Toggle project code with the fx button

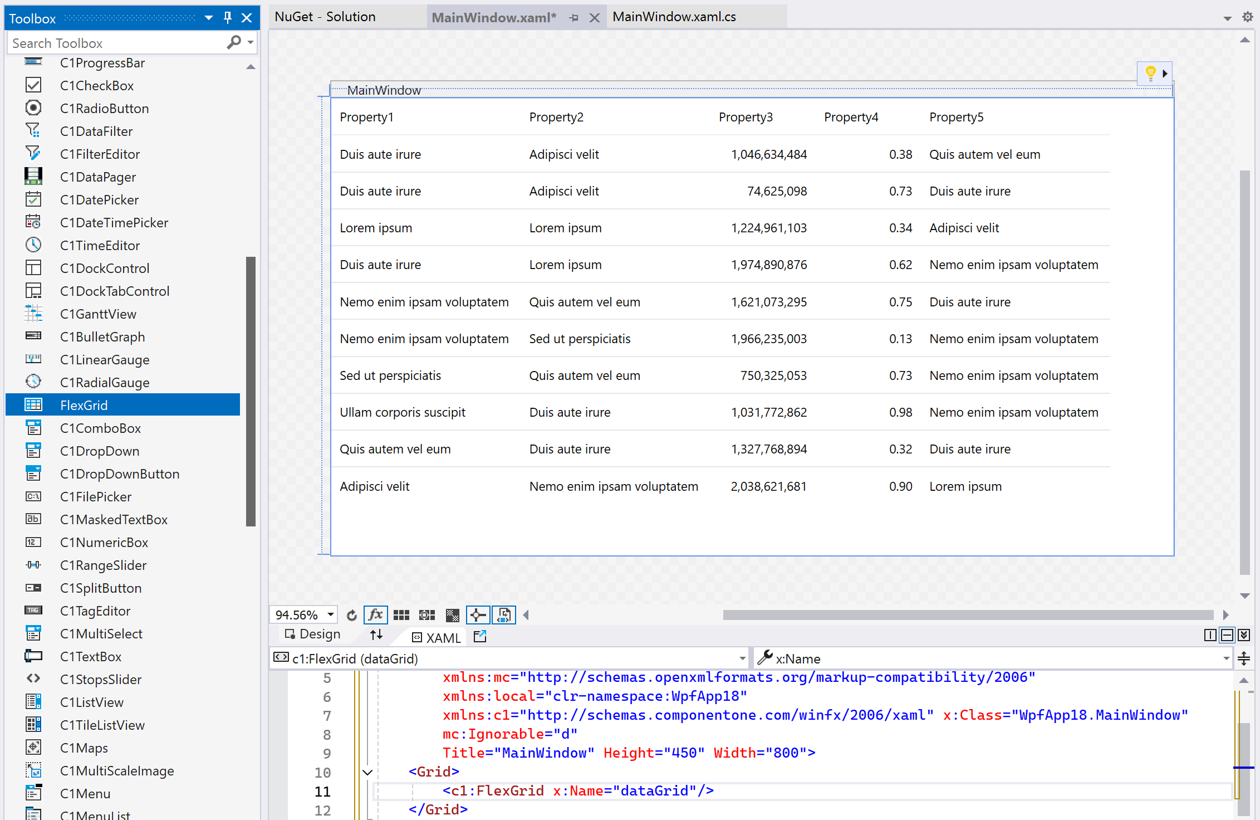pos(375,614)
